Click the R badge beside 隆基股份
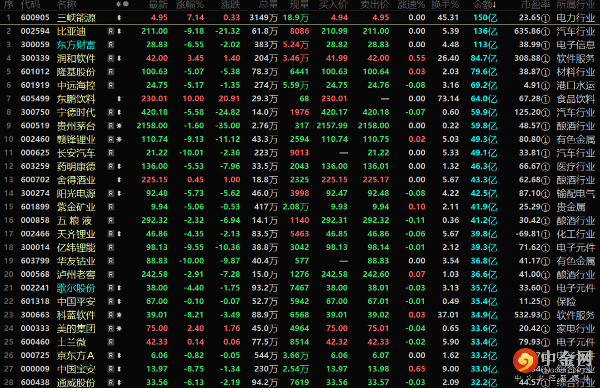Screen dimensions: 600x388 point(111,72)
